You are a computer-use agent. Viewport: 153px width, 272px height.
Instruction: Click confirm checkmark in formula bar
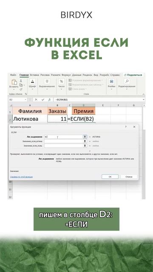pos(43,99)
